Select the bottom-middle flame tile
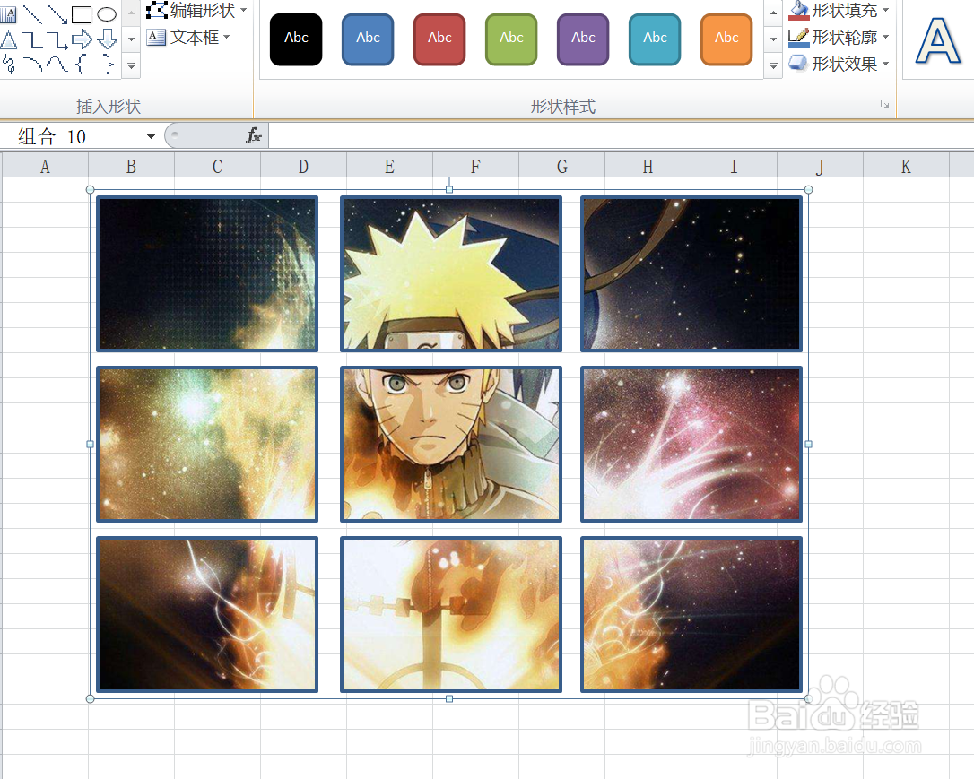 (x=451, y=615)
